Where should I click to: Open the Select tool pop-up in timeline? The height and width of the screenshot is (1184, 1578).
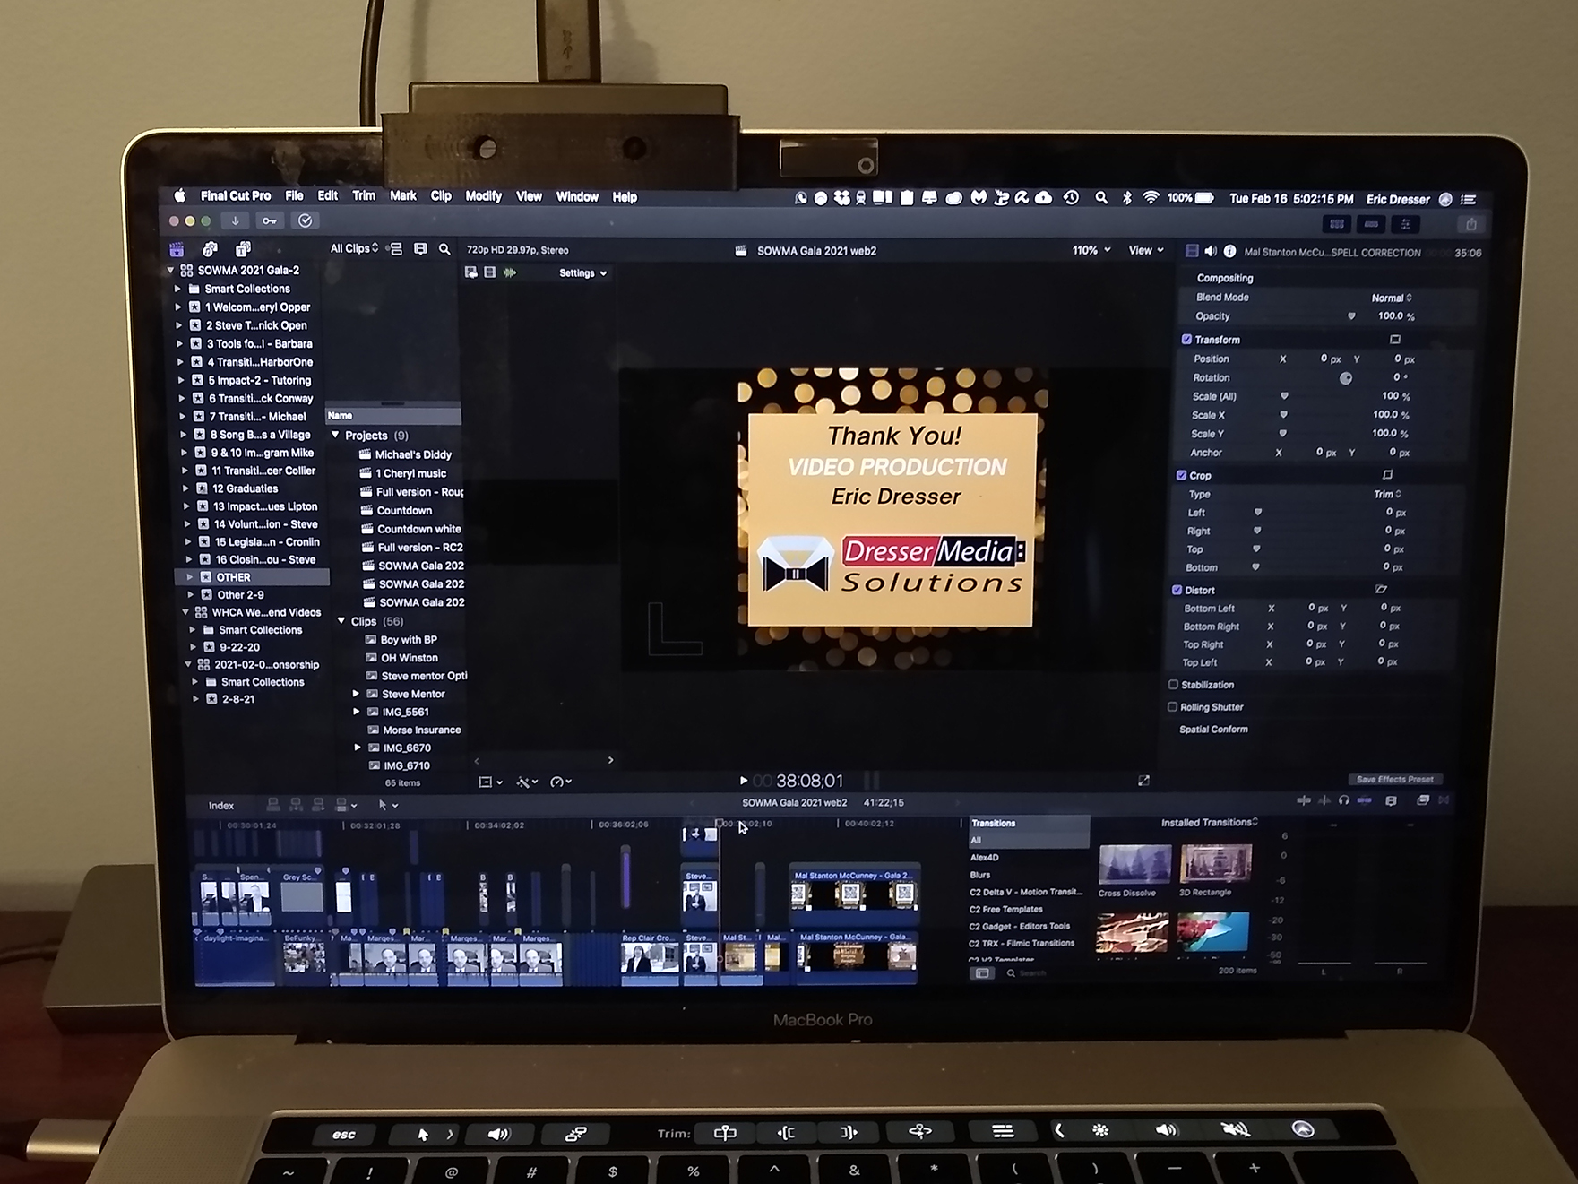pyautogui.click(x=387, y=805)
